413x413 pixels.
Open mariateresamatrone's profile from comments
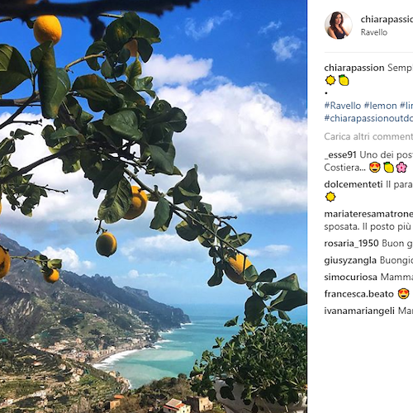[368, 214]
